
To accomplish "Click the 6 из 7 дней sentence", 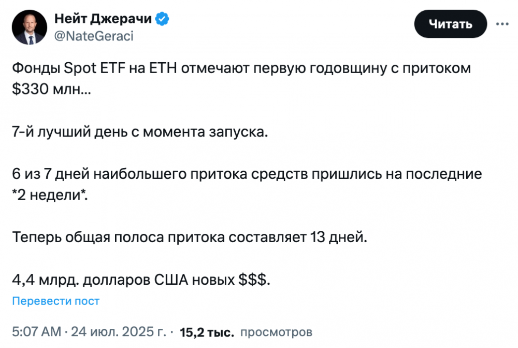I will 247,174.
